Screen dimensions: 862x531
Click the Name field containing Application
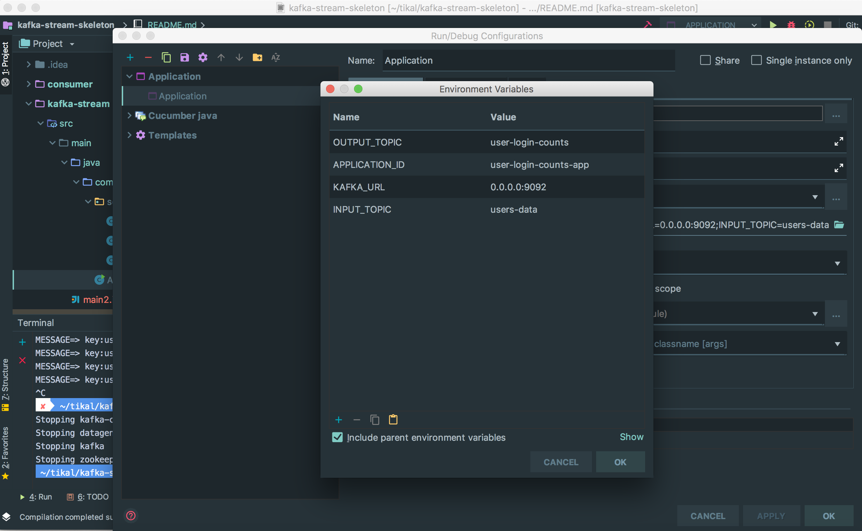[529, 61]
